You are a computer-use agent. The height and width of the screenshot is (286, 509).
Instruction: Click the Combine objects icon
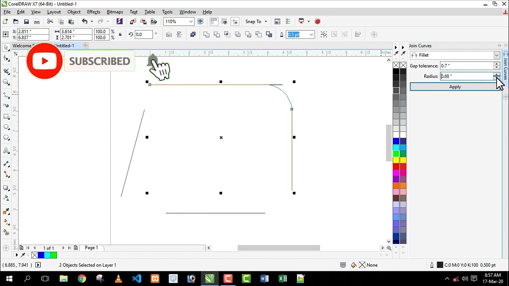(x=193, y=35)
